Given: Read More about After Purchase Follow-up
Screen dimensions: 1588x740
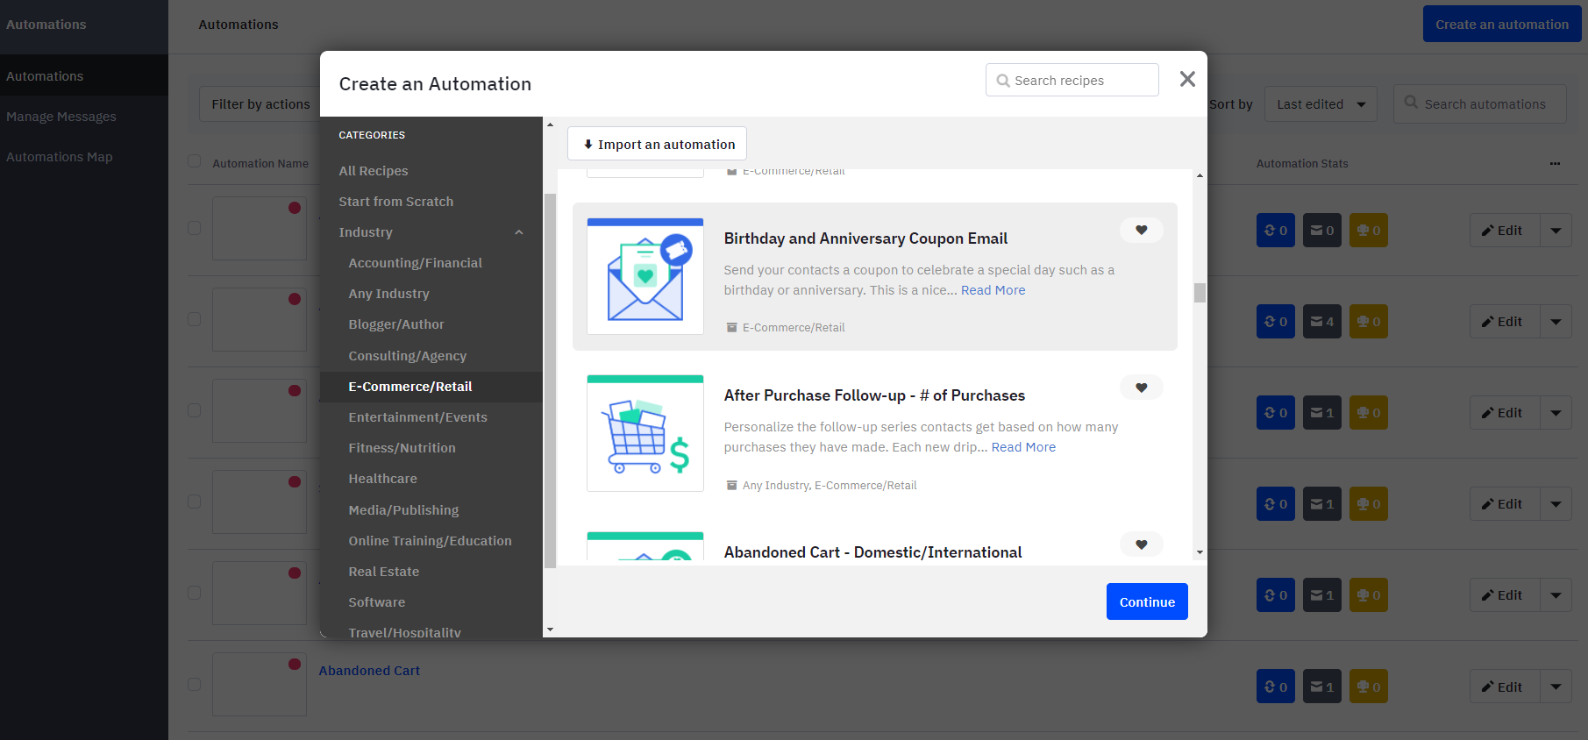Looking at the screenshot, I should tap(1023, 447).
